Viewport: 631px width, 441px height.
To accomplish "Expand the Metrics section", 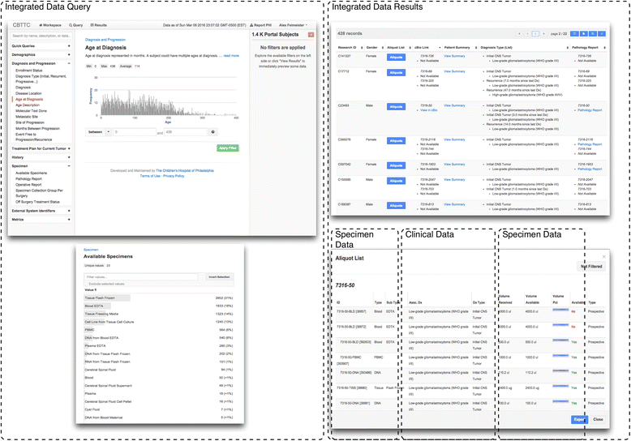I will pos(69,220).
